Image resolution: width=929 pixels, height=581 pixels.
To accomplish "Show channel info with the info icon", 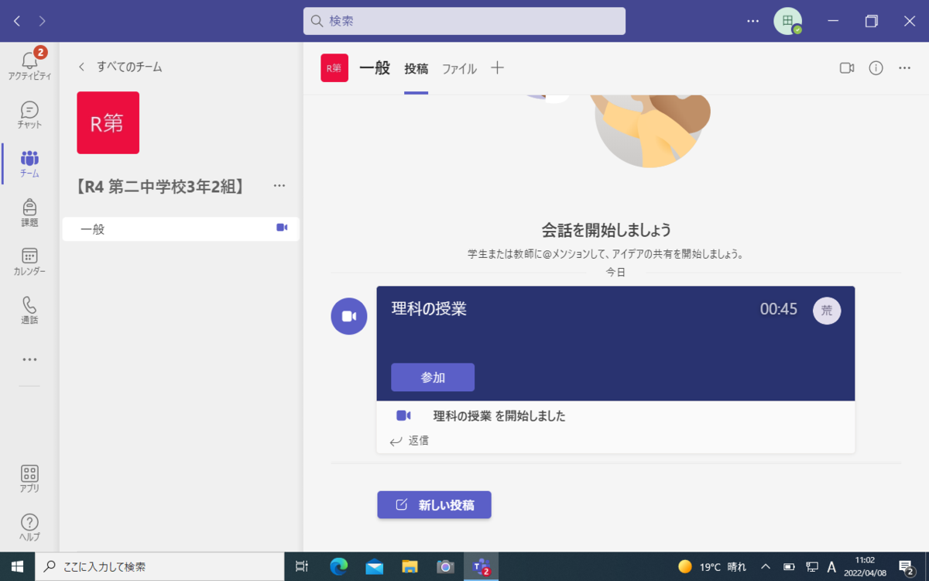I will (x=876, y=68).
